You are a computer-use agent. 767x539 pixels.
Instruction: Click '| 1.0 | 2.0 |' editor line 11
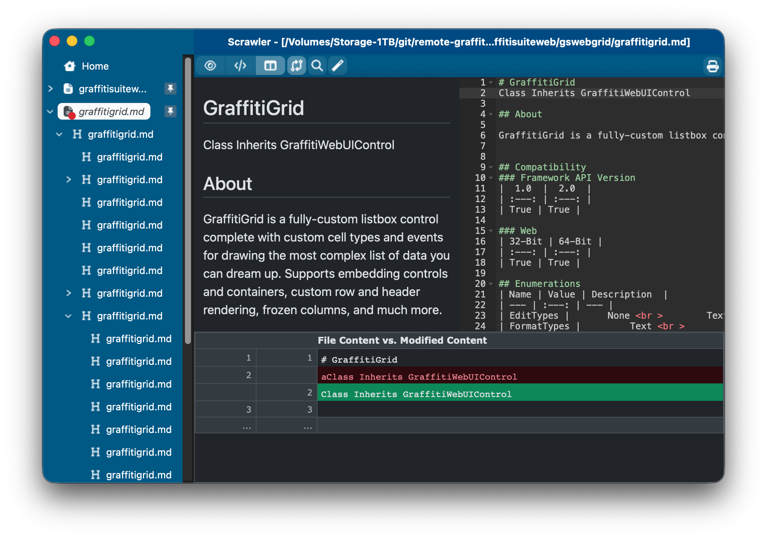tap(545, 188)
